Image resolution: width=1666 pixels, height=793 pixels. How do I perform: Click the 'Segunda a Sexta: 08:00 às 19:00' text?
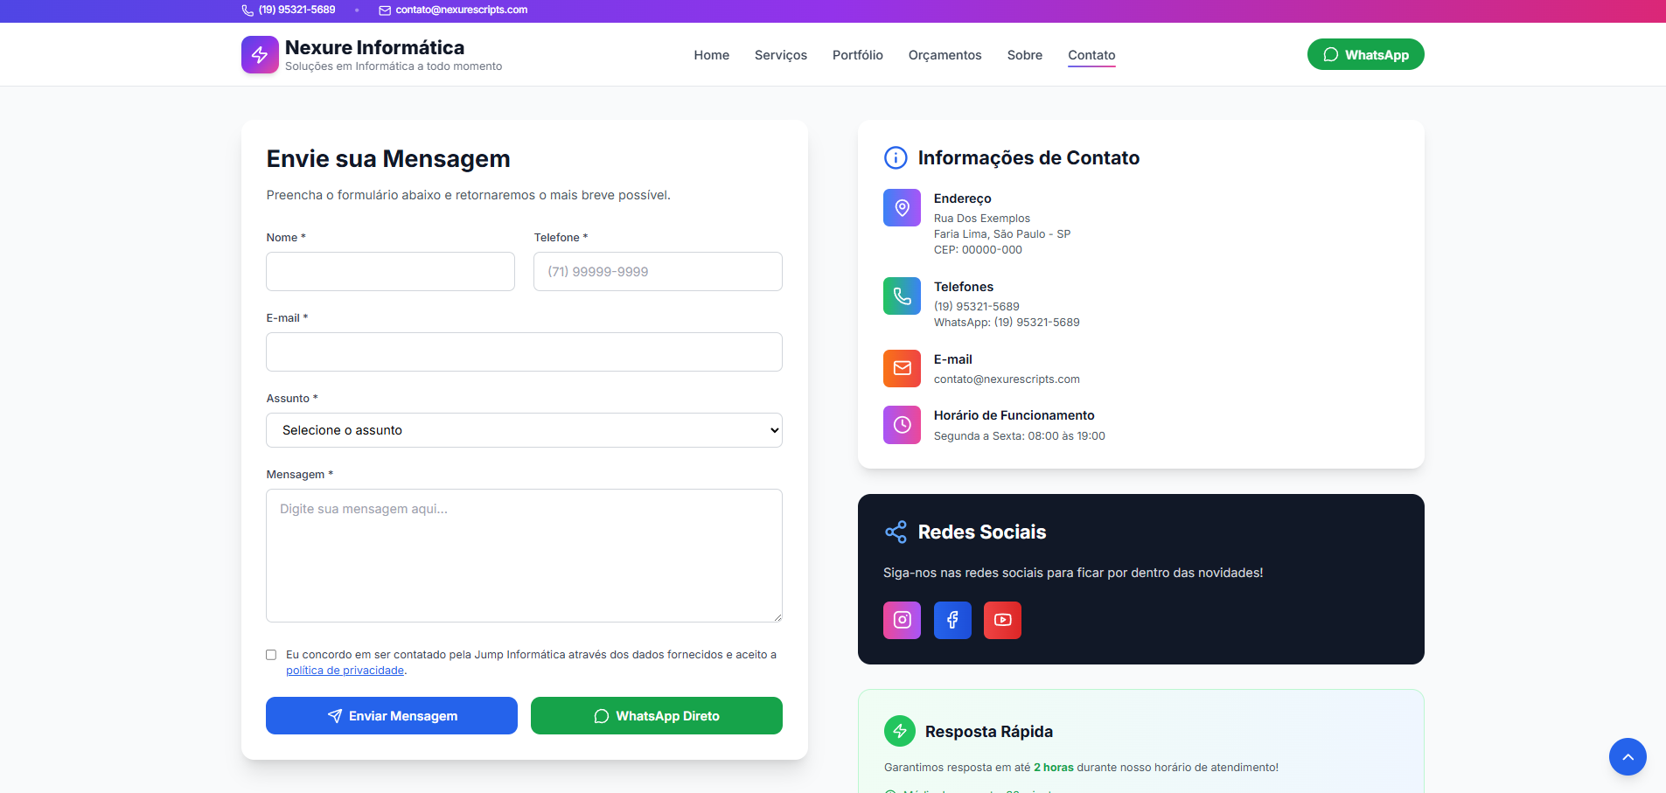1020,436
